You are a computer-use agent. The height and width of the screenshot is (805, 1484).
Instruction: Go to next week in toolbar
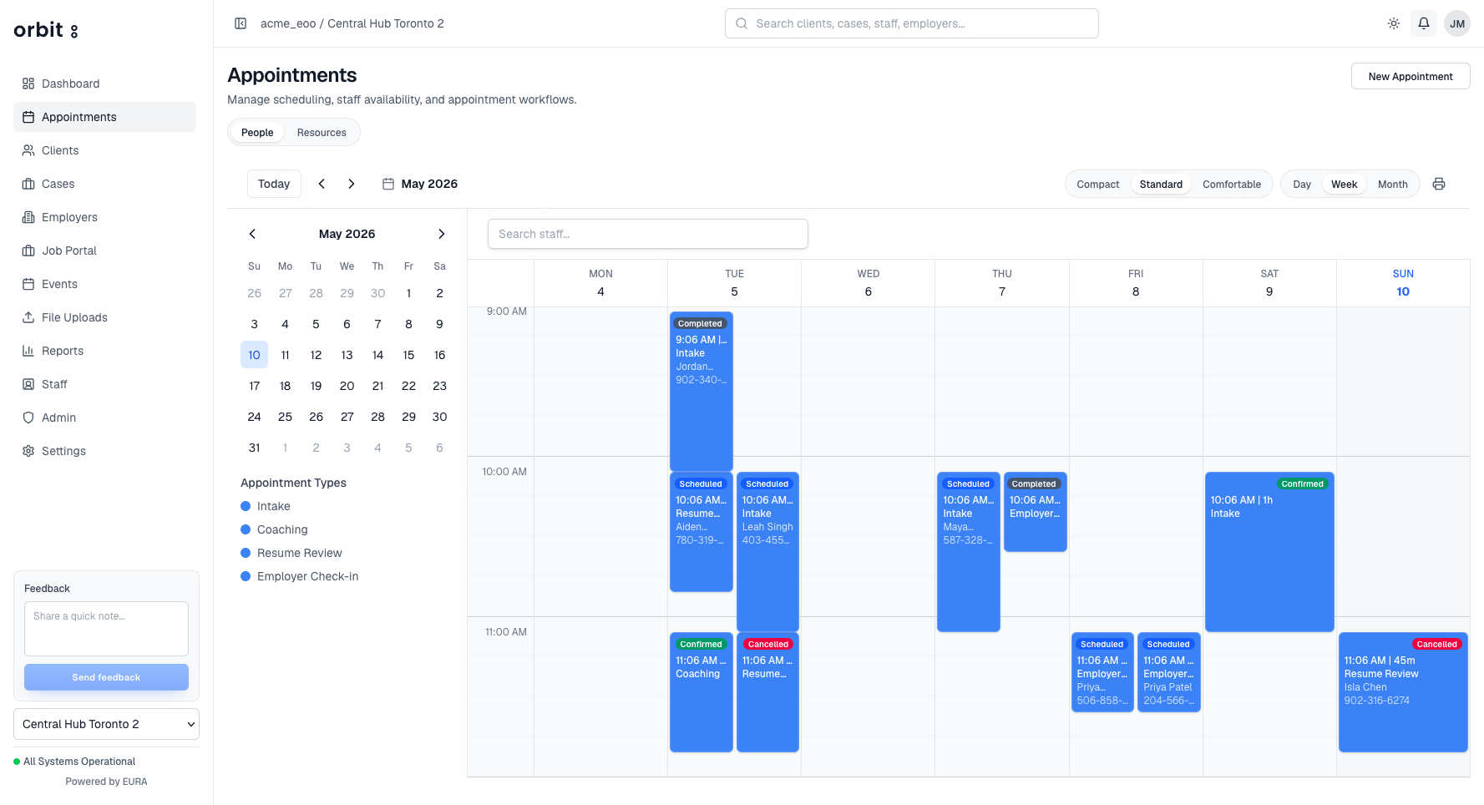click(x=352, y=184)
